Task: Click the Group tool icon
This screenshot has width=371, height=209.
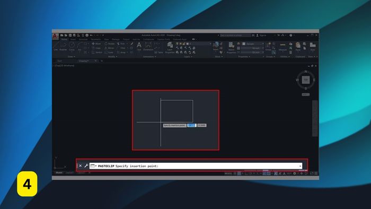Action: pos(268,46)
